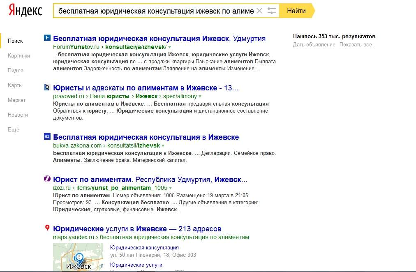
Task: Click the 'Дать объявление' link
Action: click(x=314, y=44)
